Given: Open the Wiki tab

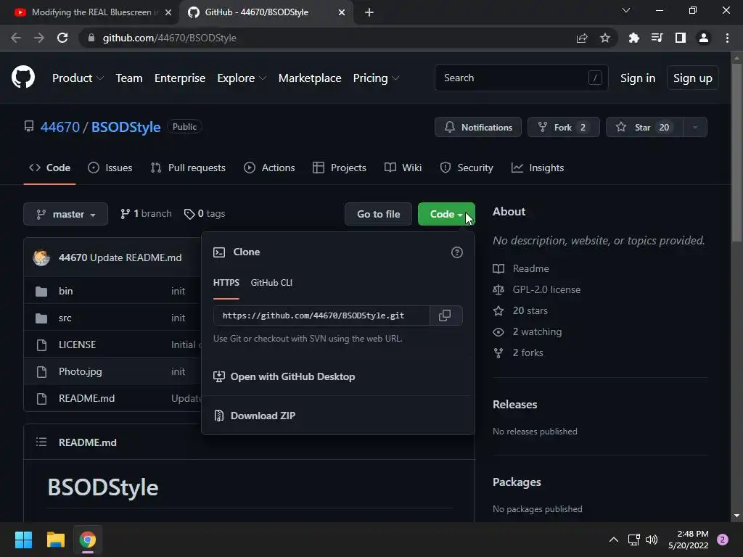Looking at the screenshot, I should pos(403,168).
